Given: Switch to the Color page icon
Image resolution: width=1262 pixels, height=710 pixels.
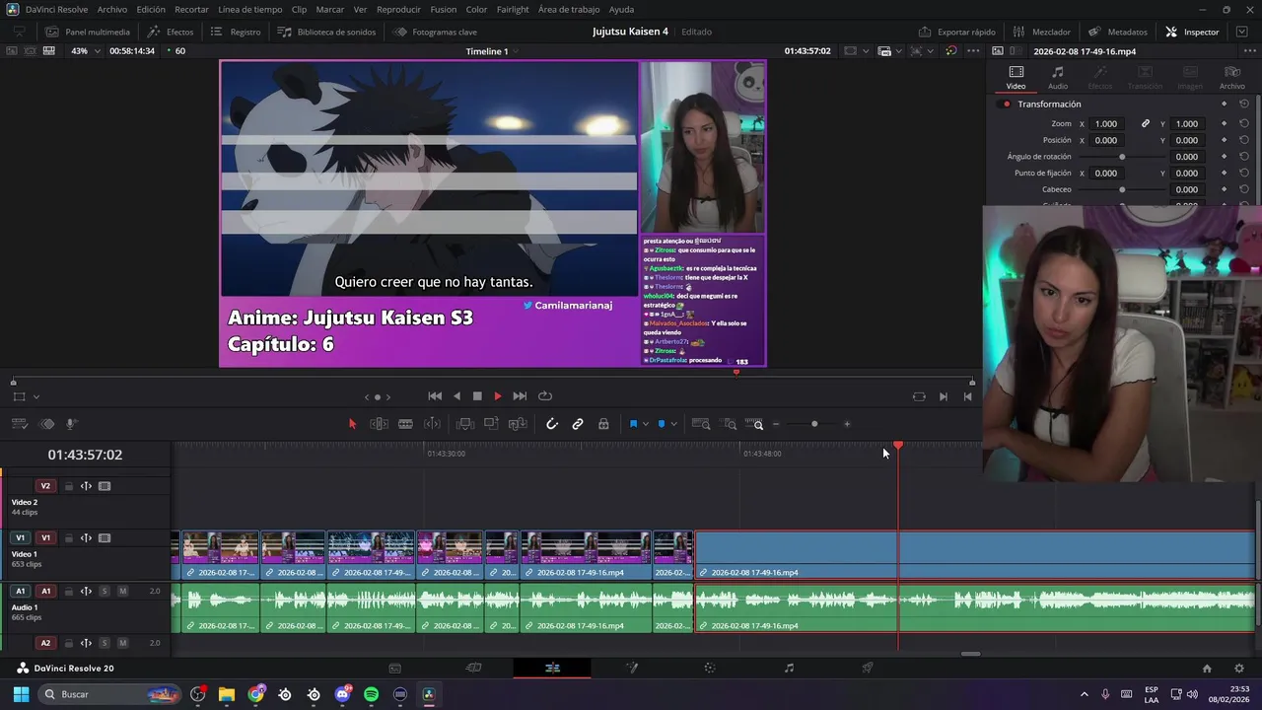Looking at the screenshot, I should [710, 668].
